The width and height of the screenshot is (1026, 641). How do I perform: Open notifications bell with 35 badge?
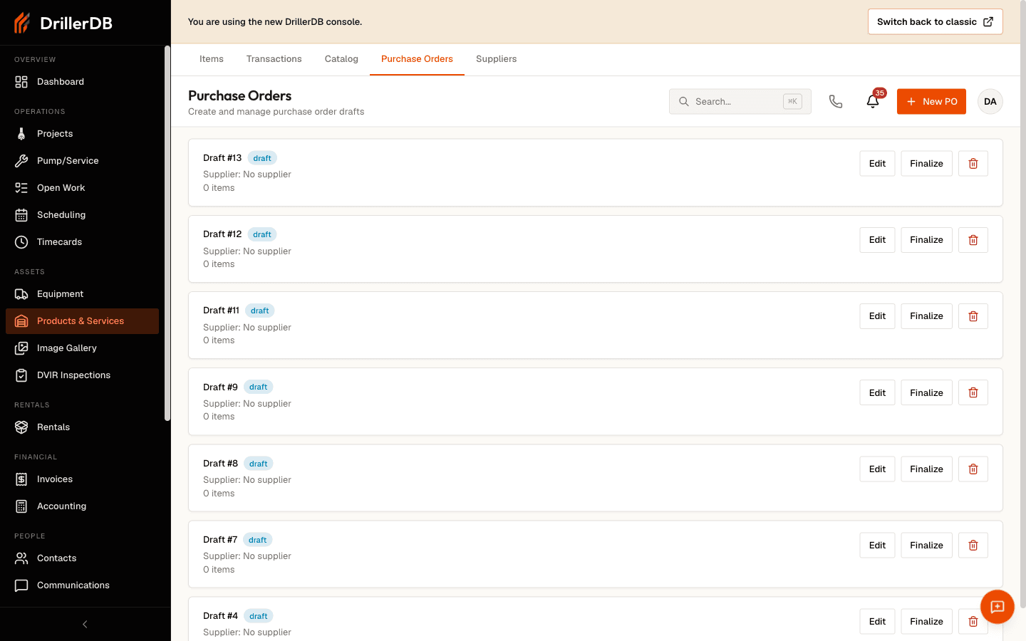point(873,102)
